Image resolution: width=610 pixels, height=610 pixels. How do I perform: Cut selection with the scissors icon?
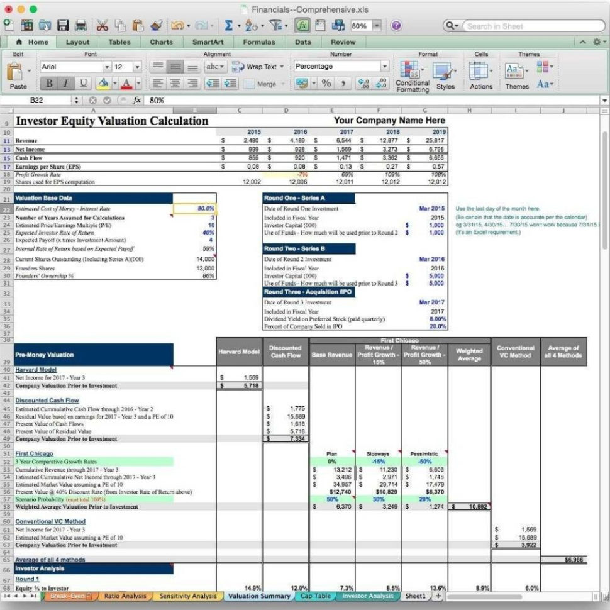102,26
